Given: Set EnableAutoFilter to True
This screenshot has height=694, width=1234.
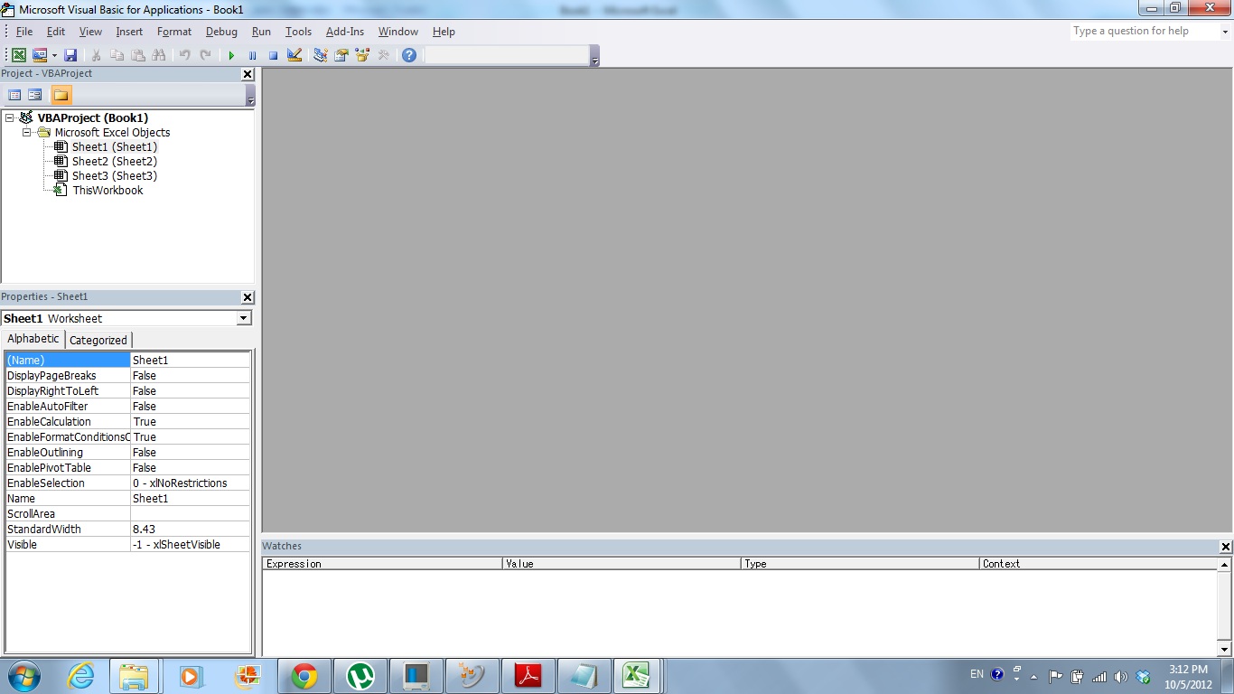Looking at the screenshot, I should pos(190,406).
